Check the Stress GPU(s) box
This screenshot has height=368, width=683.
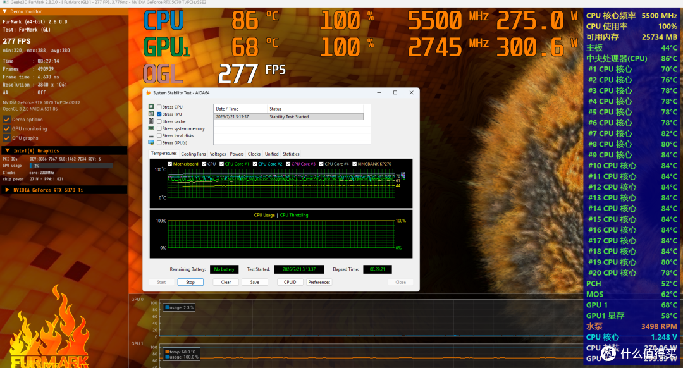point(159,143)
